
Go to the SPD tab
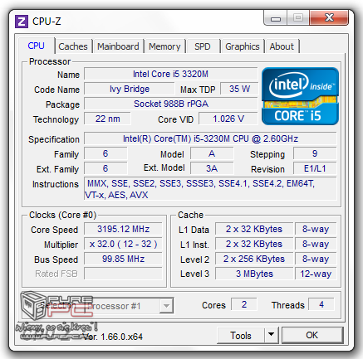click(x=203, y=46)
